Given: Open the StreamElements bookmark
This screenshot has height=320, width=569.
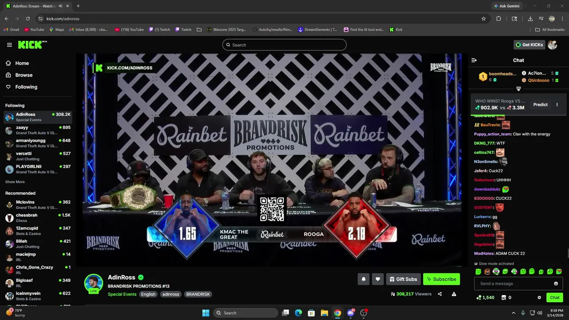Looking at the screenshot, I should [x=317, y=30].
